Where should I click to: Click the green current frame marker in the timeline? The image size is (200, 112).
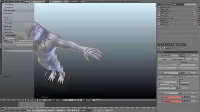point(18,105)
